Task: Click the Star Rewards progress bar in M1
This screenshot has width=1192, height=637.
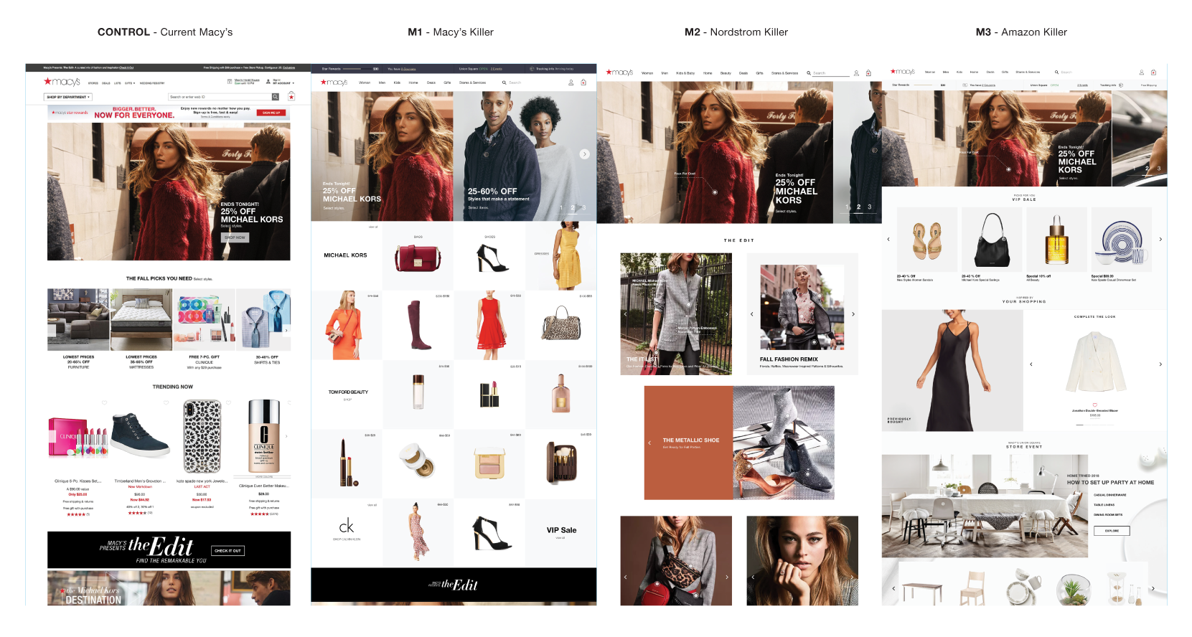Action: click(x=357, y=69)
